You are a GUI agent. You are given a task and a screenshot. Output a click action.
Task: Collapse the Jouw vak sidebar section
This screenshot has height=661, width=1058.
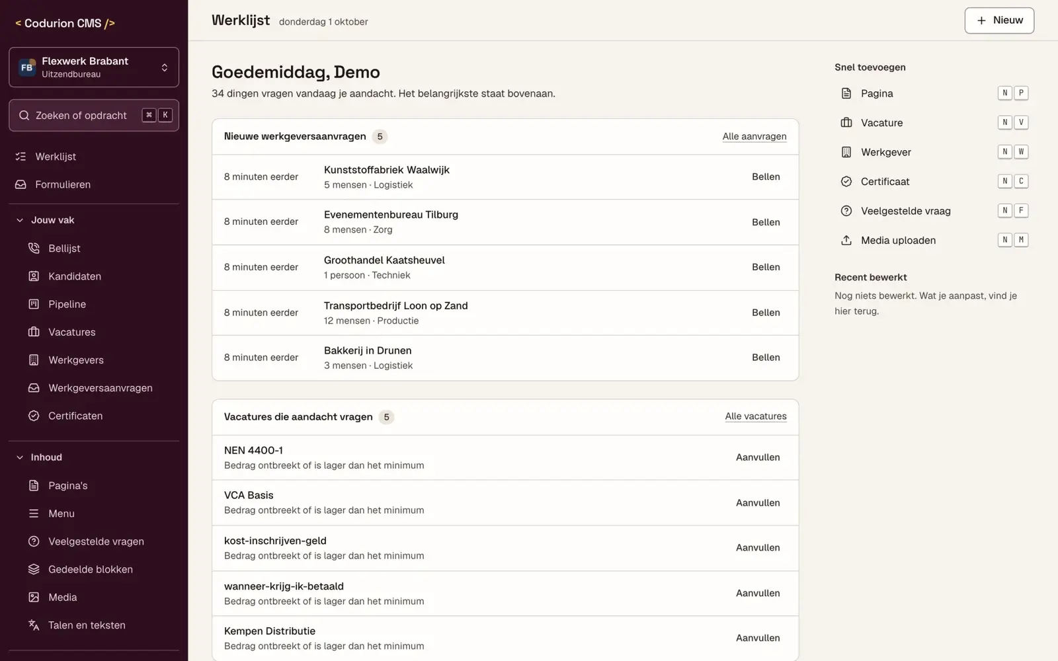tap(94, 220)
